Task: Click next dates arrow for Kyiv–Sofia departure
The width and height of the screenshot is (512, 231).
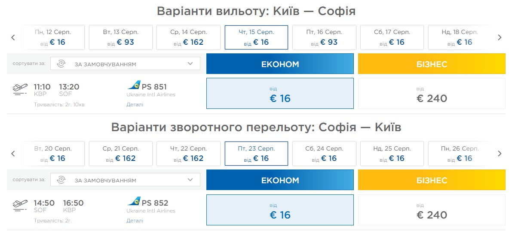Action: (500, 37)
